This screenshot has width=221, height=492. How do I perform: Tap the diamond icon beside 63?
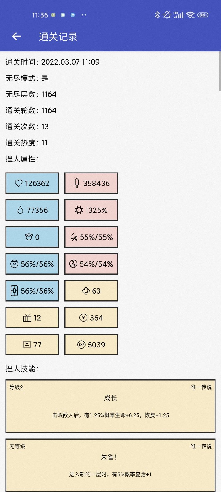pos(86,291)
